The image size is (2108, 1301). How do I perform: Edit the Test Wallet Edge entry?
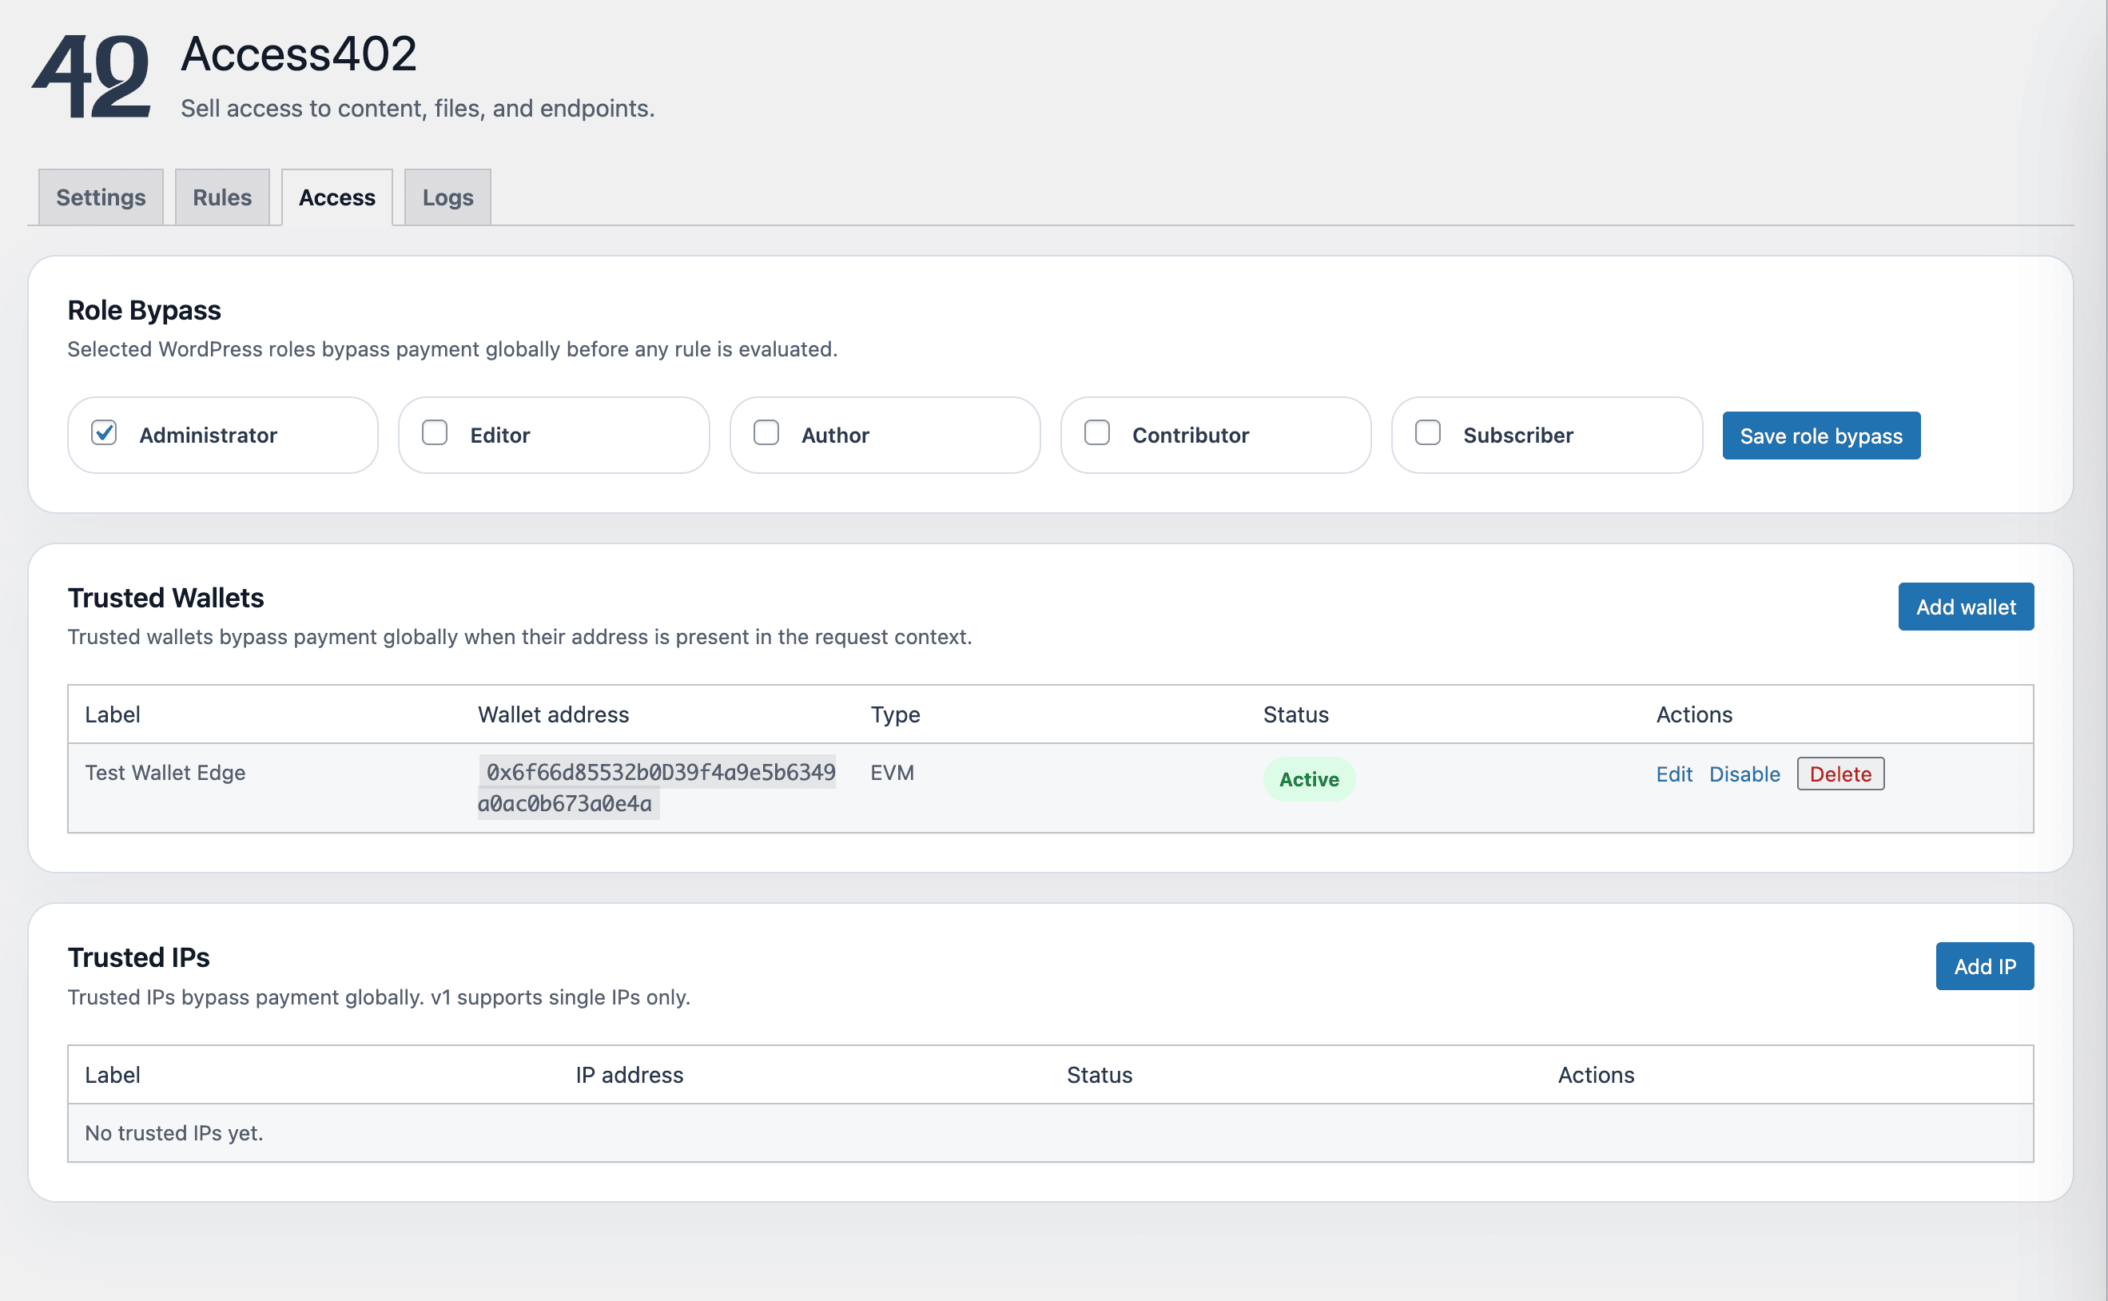coord(1674,774)
